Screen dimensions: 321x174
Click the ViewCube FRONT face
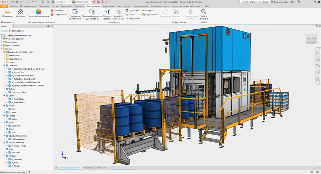[308, 39]
